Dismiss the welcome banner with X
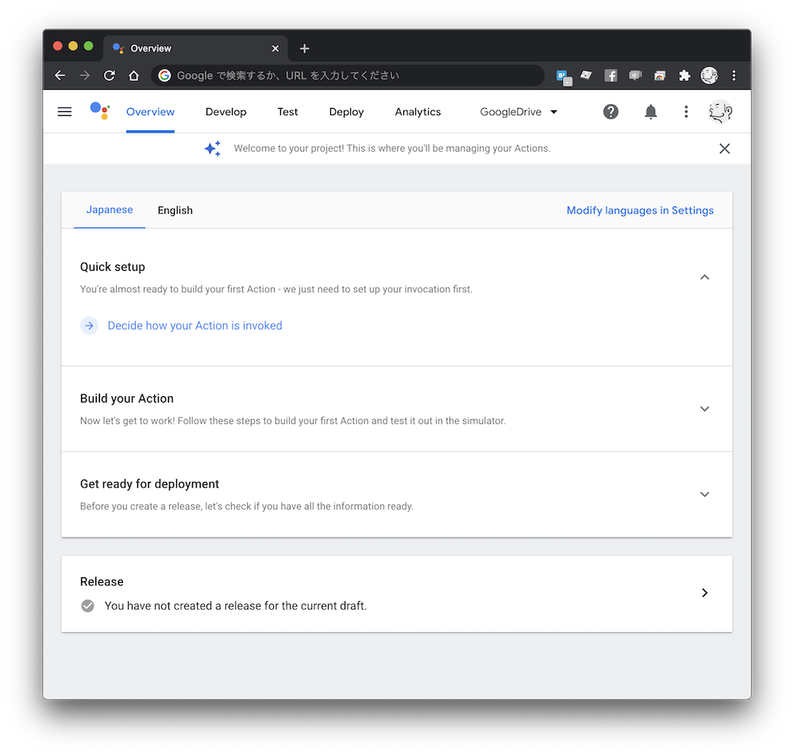The width and height of the screenshot is (794, 756). [x=725, y=148]
